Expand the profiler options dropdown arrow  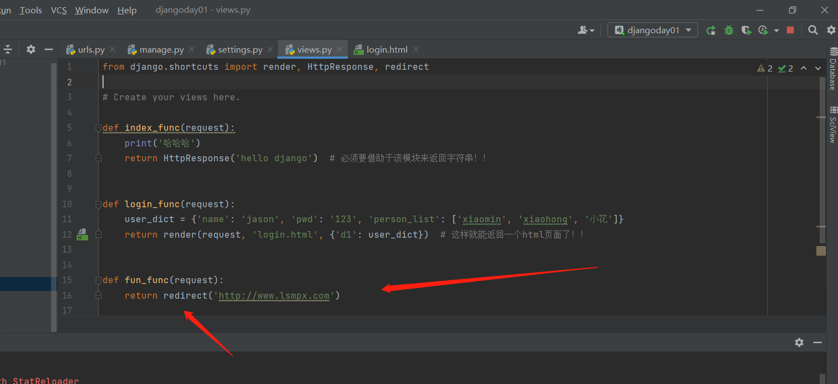(776, 30)
